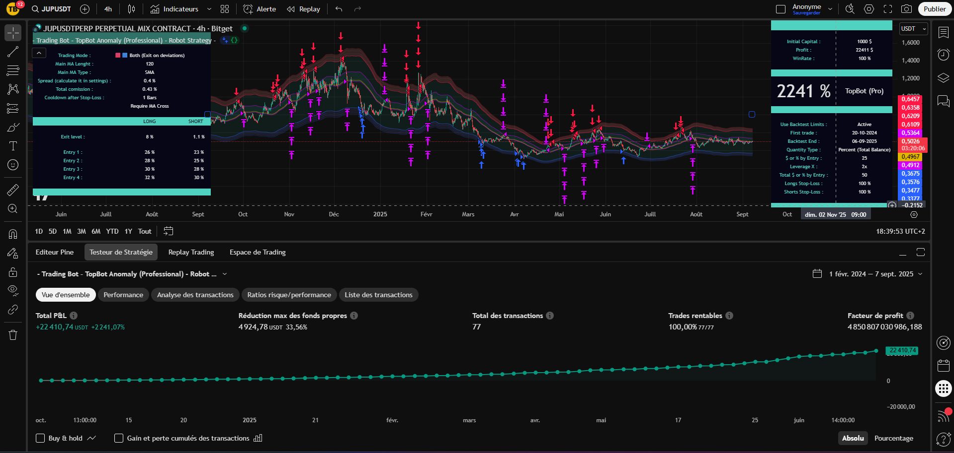Select the trend line drawing tool
Image resolution: width=954 pixels, height=453 pixels.
tap(13, 52)
